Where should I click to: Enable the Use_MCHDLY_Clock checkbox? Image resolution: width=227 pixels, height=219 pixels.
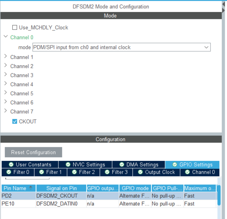pyautogui.click(x=15, y=27)
